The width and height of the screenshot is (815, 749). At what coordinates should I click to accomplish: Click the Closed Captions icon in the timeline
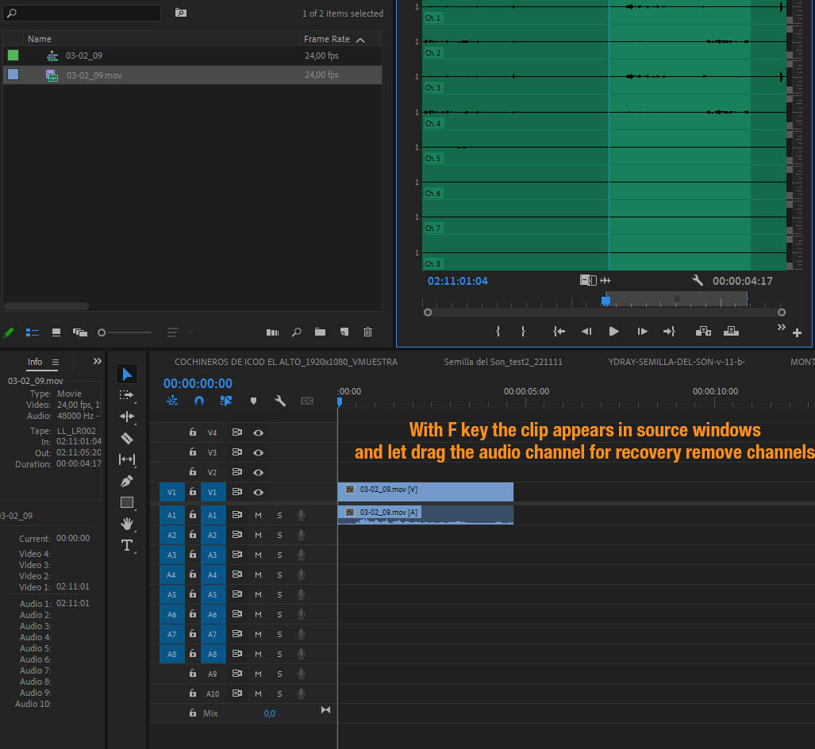coord(308,401)
